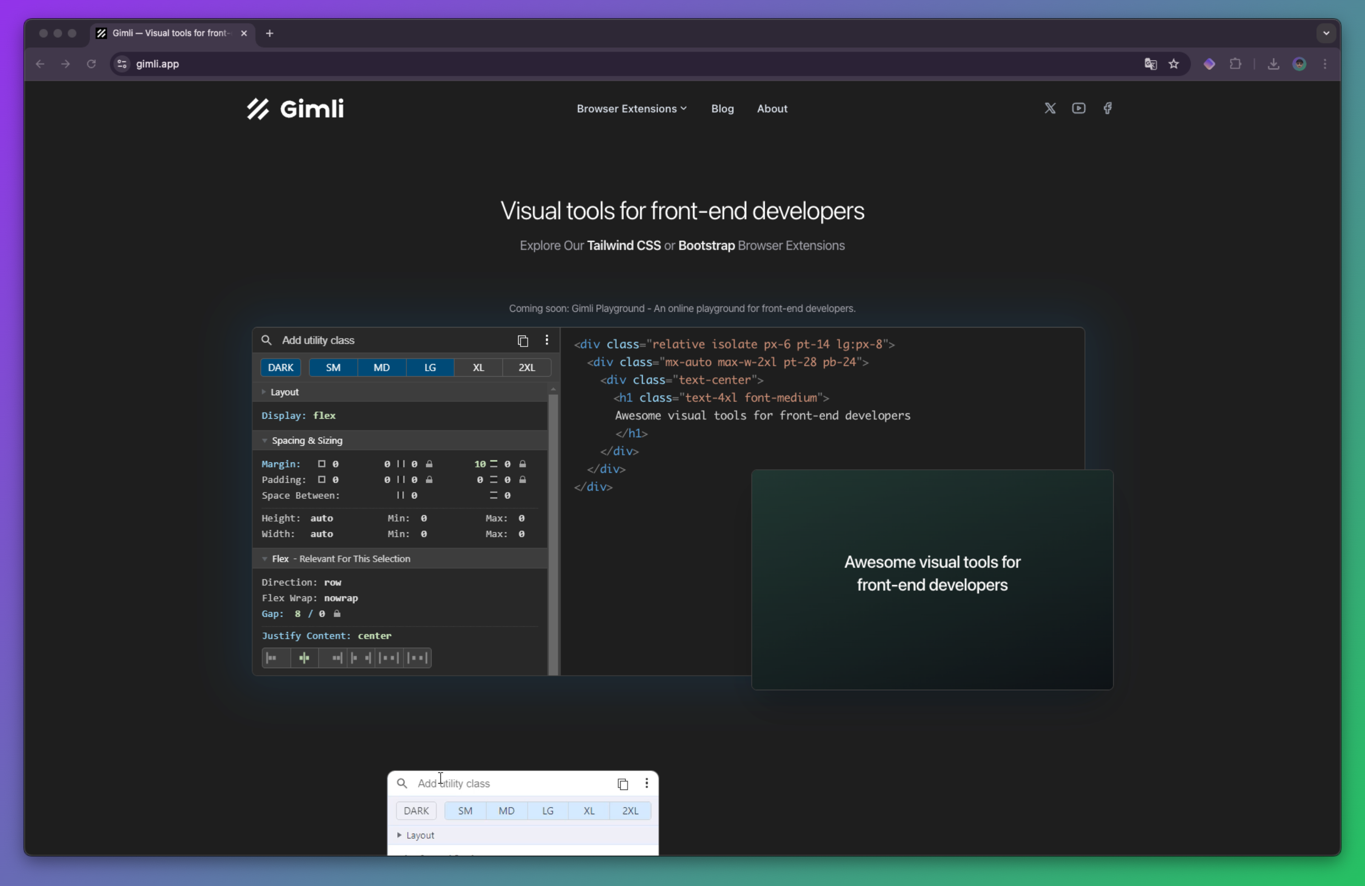Screen dimensions: 1365x886
Task: Select 2XL breakpoint in dark panel
Action: pyautogui.click(x=526, y=367)
